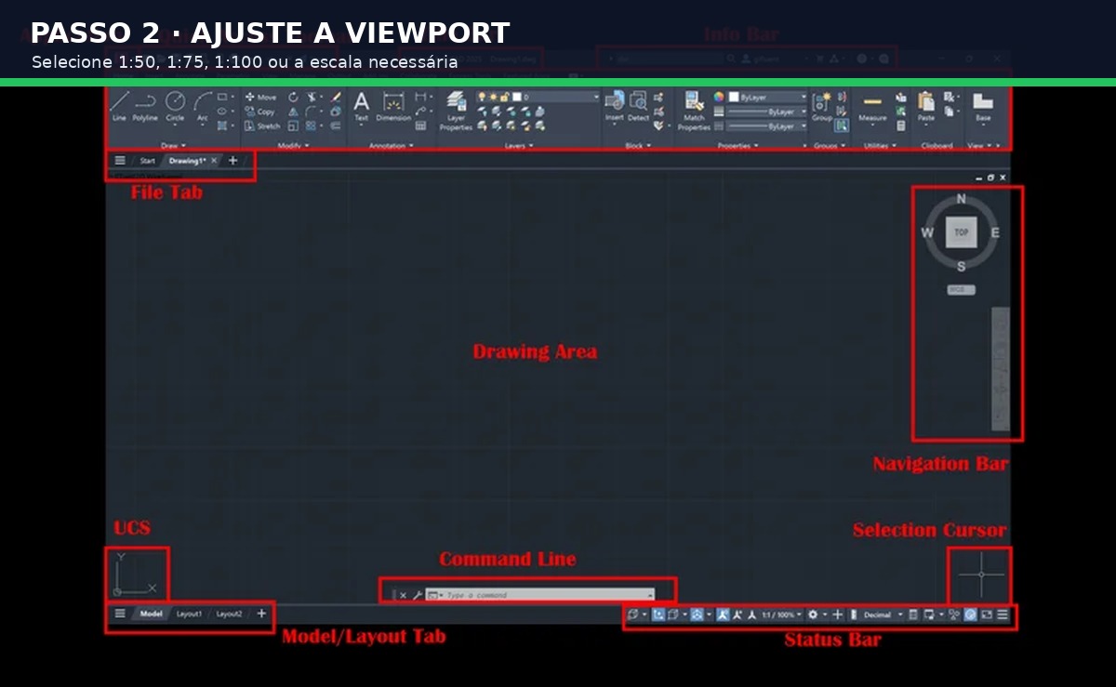Add a new layout tab
This screenshot has height=687, width=1116.
click(261, 614)
